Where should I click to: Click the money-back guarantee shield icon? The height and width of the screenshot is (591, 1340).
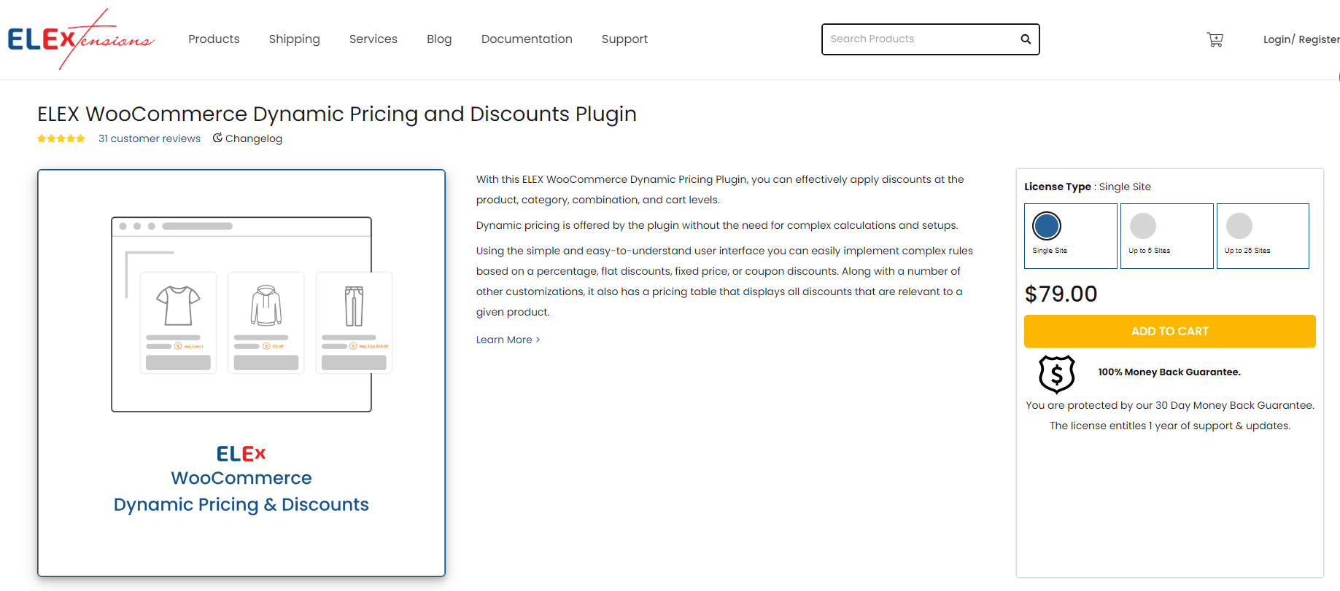pyautogui.click(x=1056, y=375)
